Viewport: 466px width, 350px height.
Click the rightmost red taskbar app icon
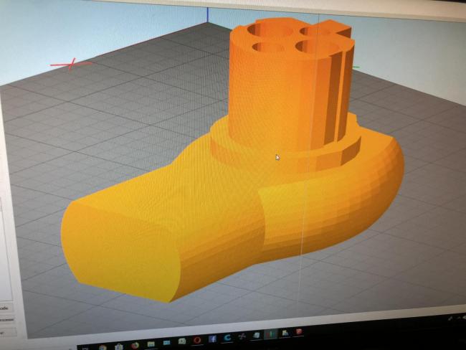click(298, 332)
